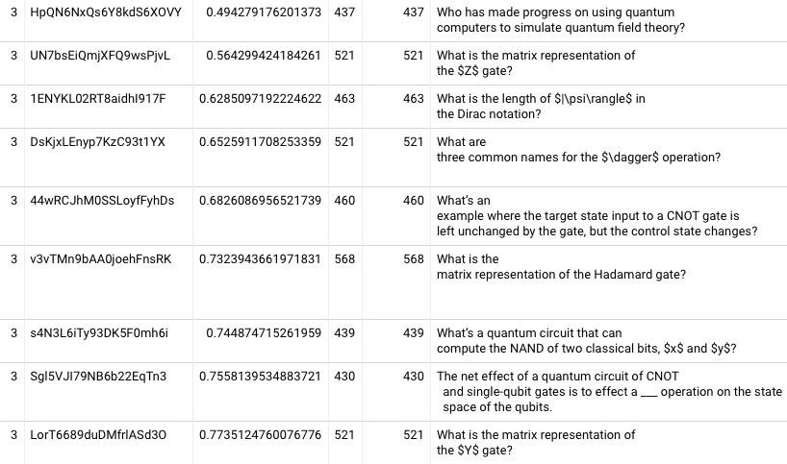
Task: Select the row ID 1ENYKL02RT8aidhI917F
Action: (98, 99)
